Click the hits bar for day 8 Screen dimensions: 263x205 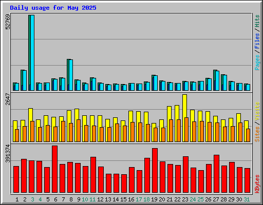coord(68,75)
